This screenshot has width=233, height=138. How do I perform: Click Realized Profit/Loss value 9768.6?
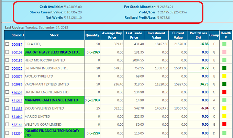(x=164, y=18)
